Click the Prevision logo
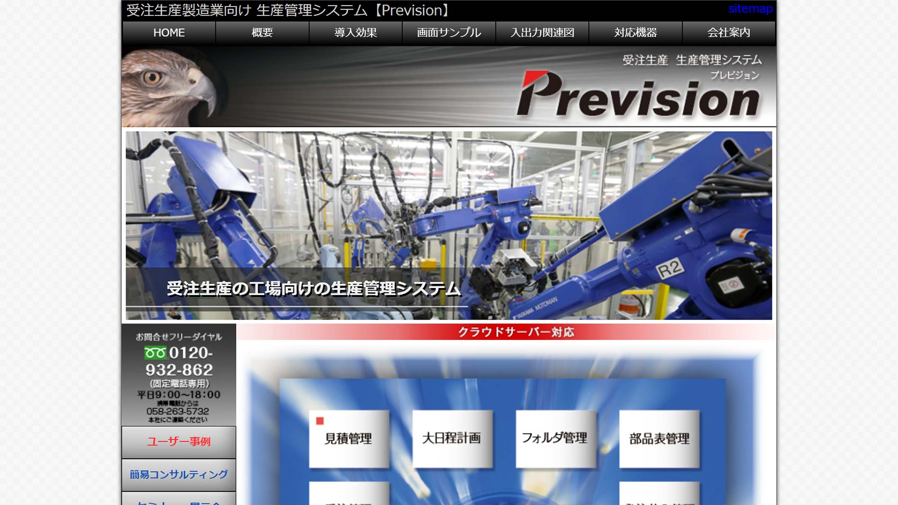 [x=639, y=95]
